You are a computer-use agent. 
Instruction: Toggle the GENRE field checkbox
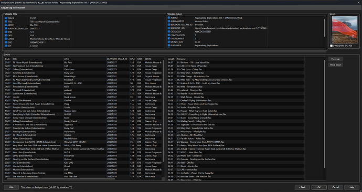coord(6,39)
